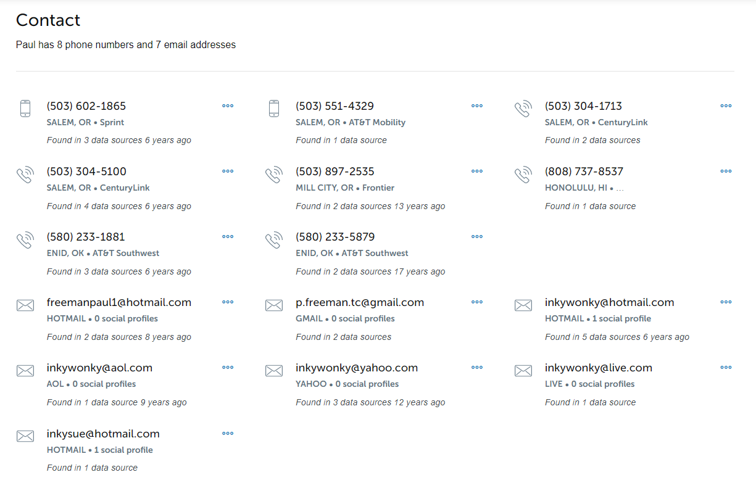Viewport: 756px width, 488px height.
Task: Open more options for (580) 233-1881
Action: (x=228, y=236)
